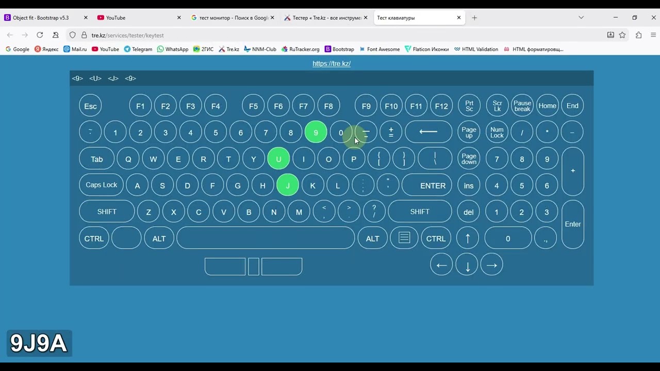Click the highlighted green J key
The width and height of the screenshot is (660, 371).
coord(288,185)
